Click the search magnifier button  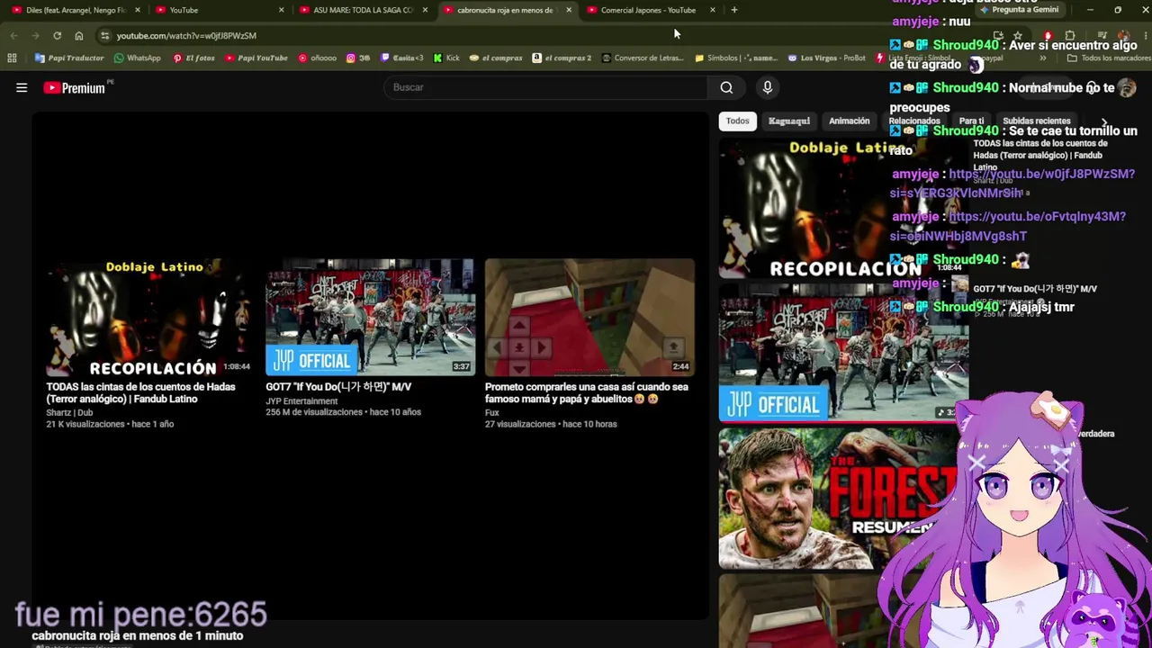point(726,87)
